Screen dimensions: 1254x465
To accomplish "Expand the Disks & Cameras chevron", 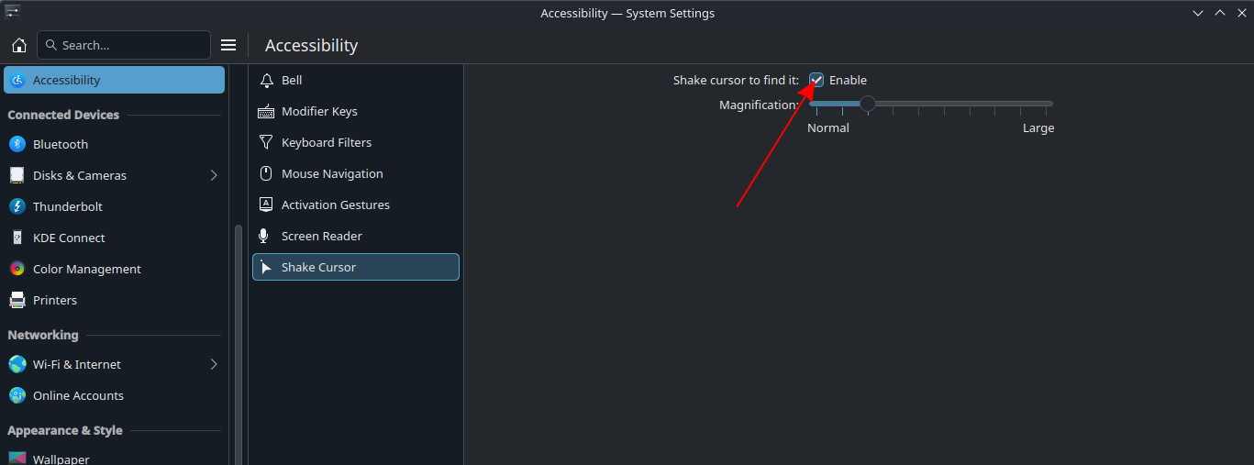I will (x=214, y=175).
